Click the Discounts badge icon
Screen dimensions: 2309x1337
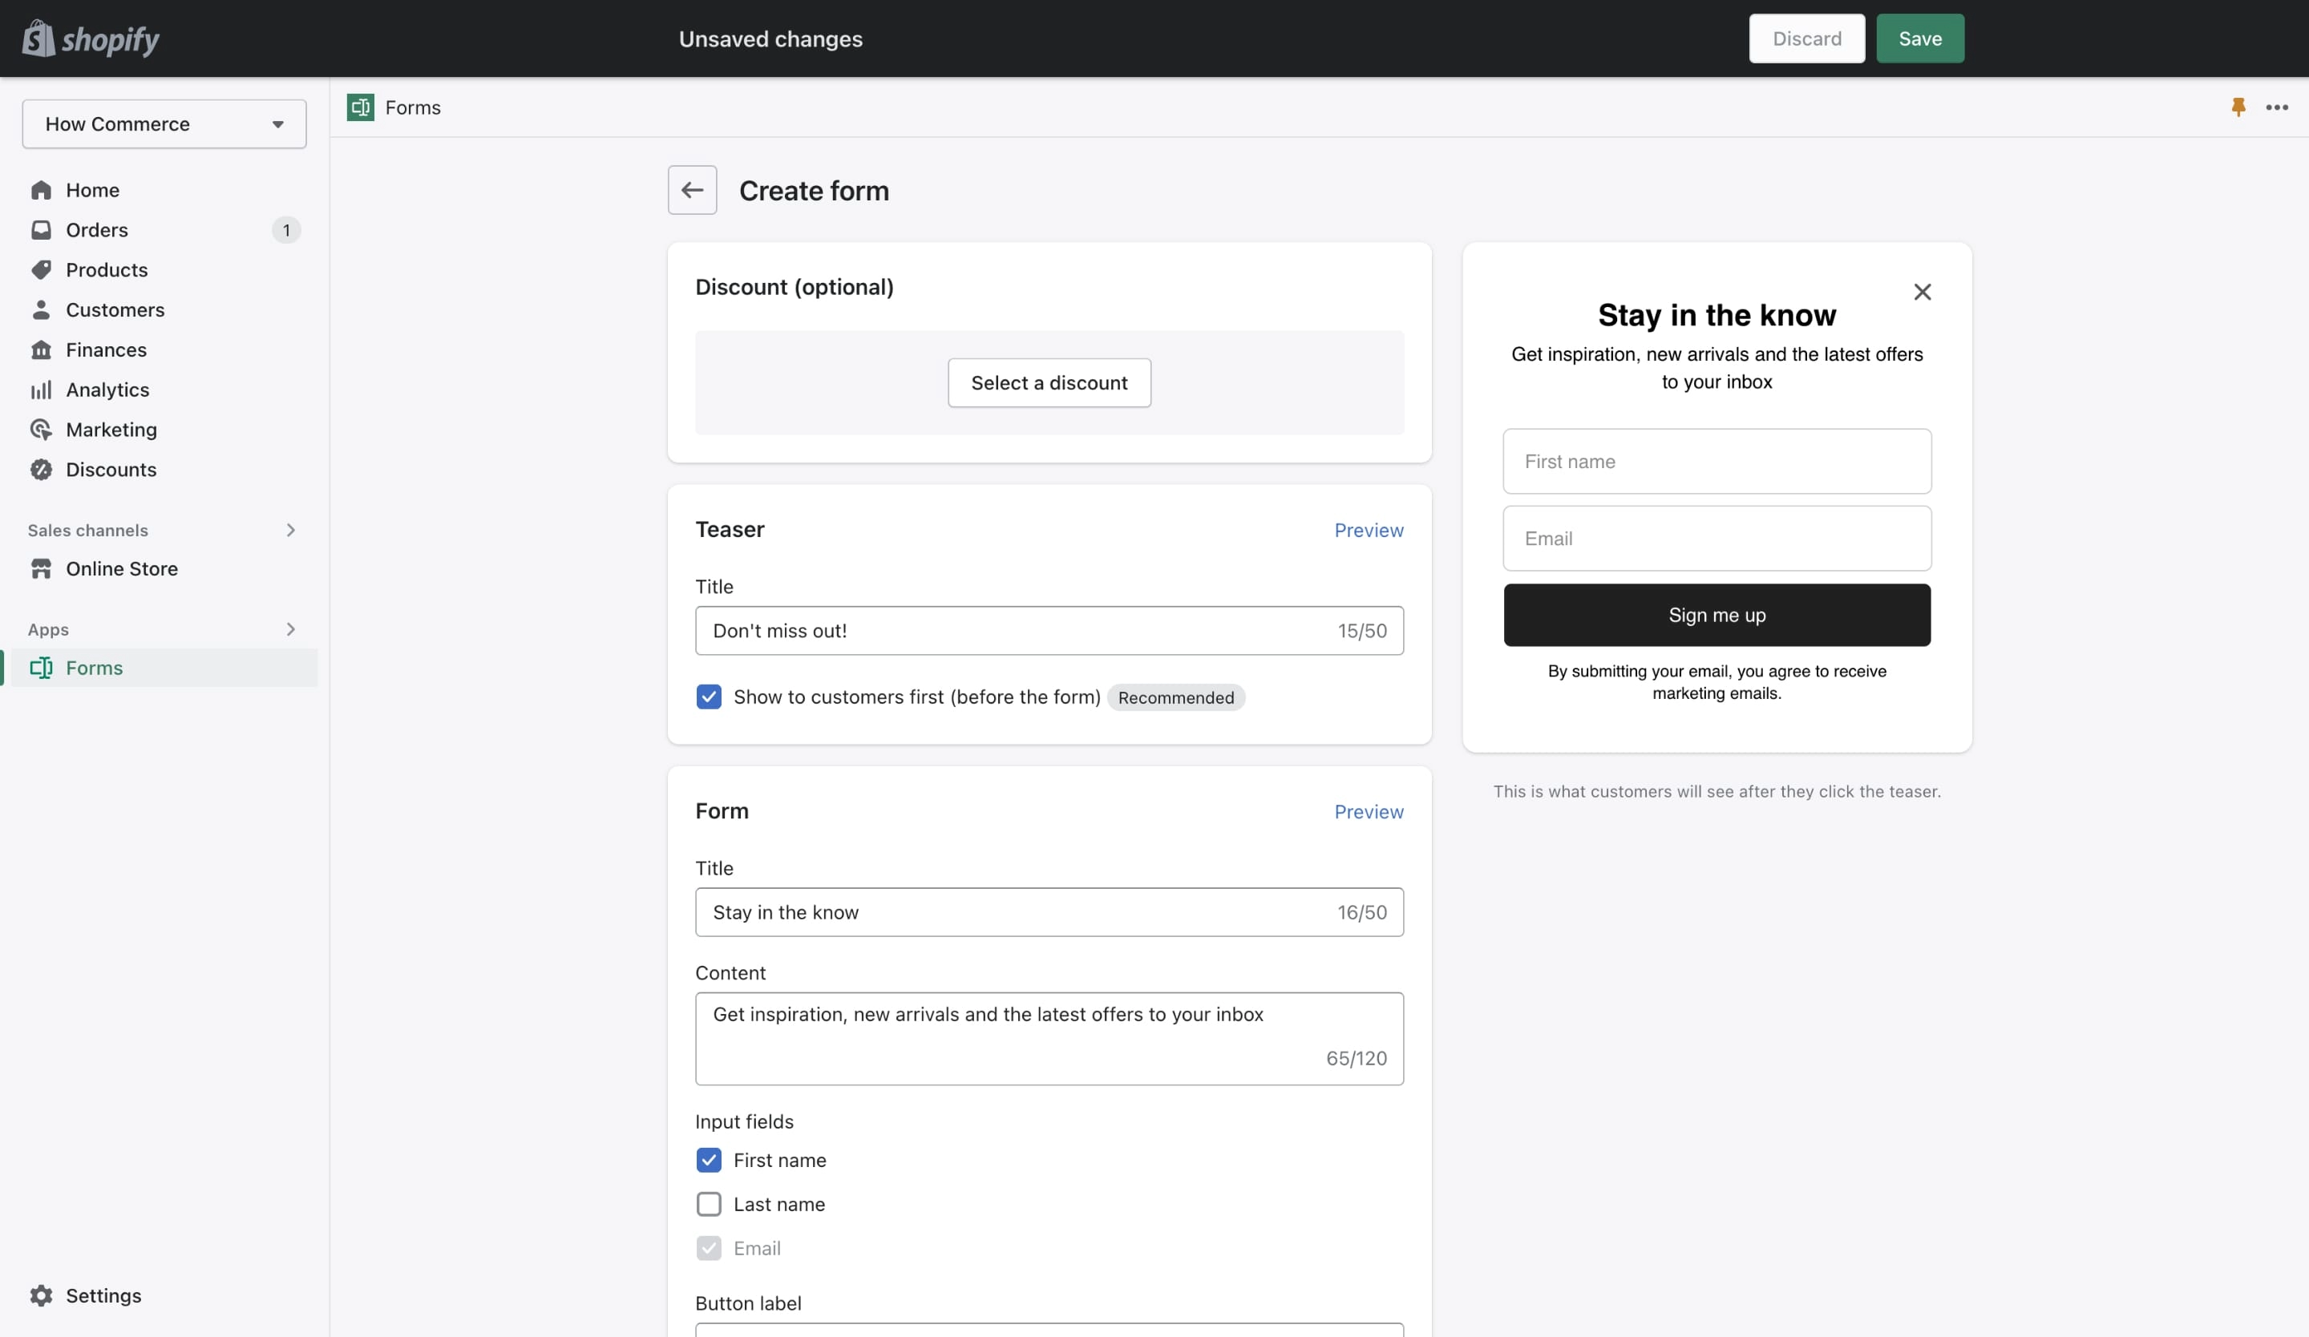pos(41,470)
